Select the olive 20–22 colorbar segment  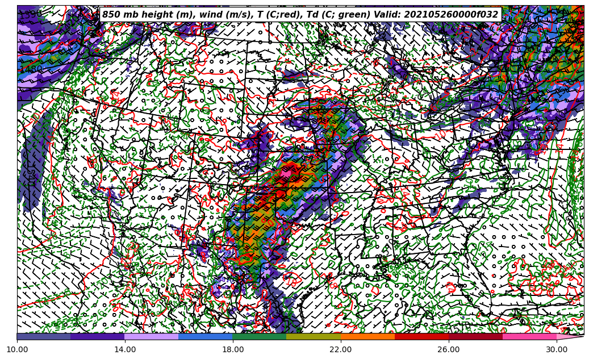point(314,336)
